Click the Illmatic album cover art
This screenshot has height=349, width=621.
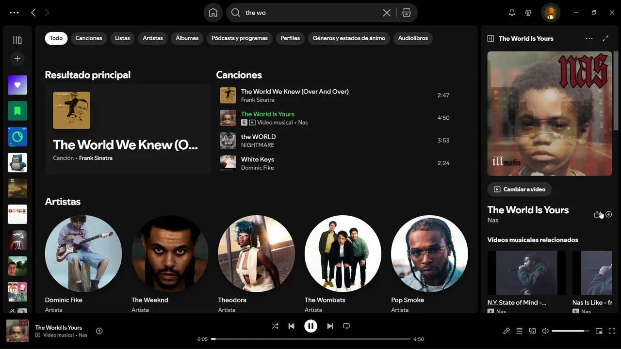click(550, 113)
